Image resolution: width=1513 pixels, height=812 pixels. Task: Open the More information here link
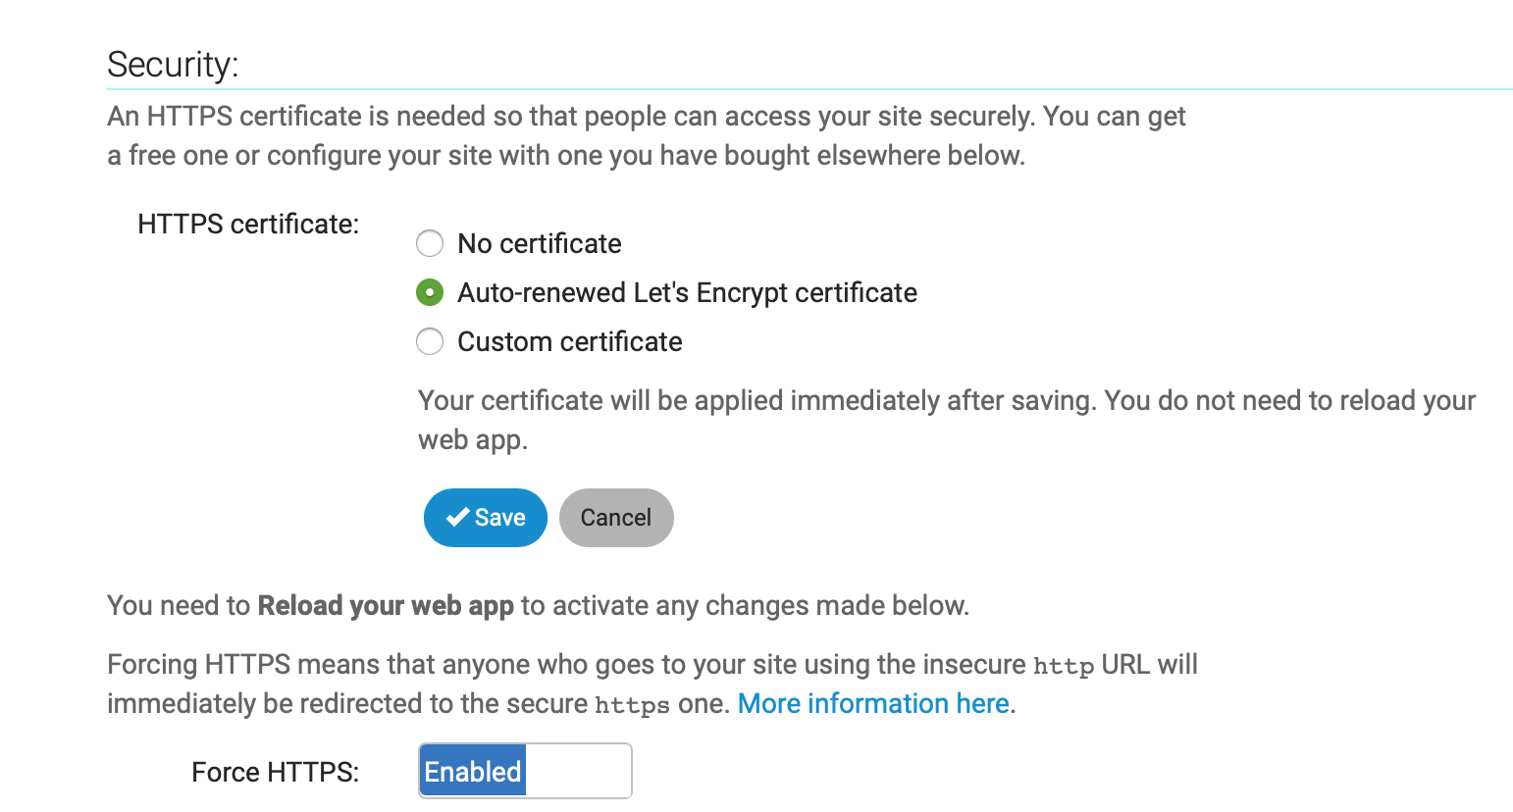click(x=872, y=703)
